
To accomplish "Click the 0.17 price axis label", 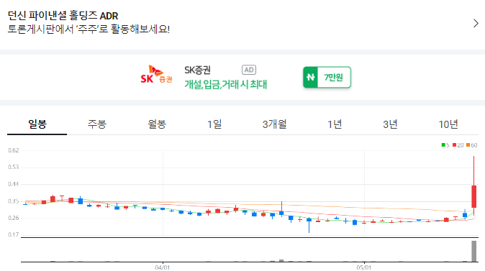I will pos(13,234).
